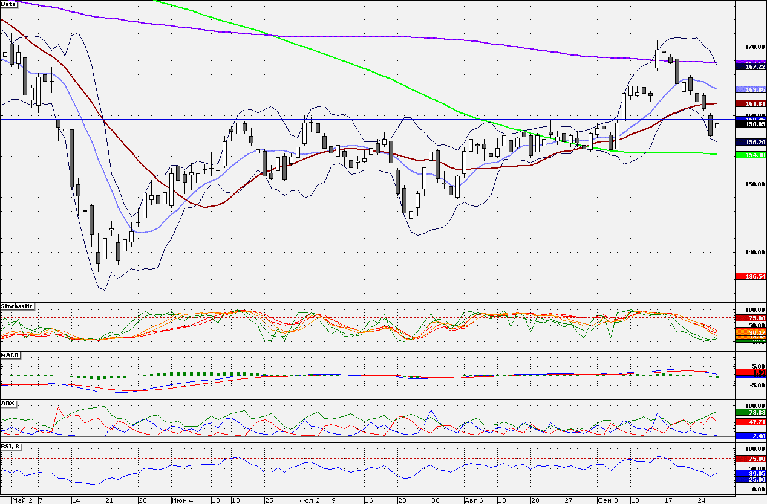
Task: Click the RSI, 8 panel label
Action: click(x=12, y=447)
